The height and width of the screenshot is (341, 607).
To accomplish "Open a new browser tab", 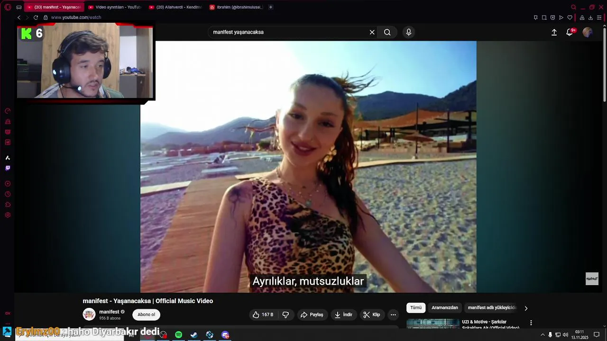I will (271, 7).
